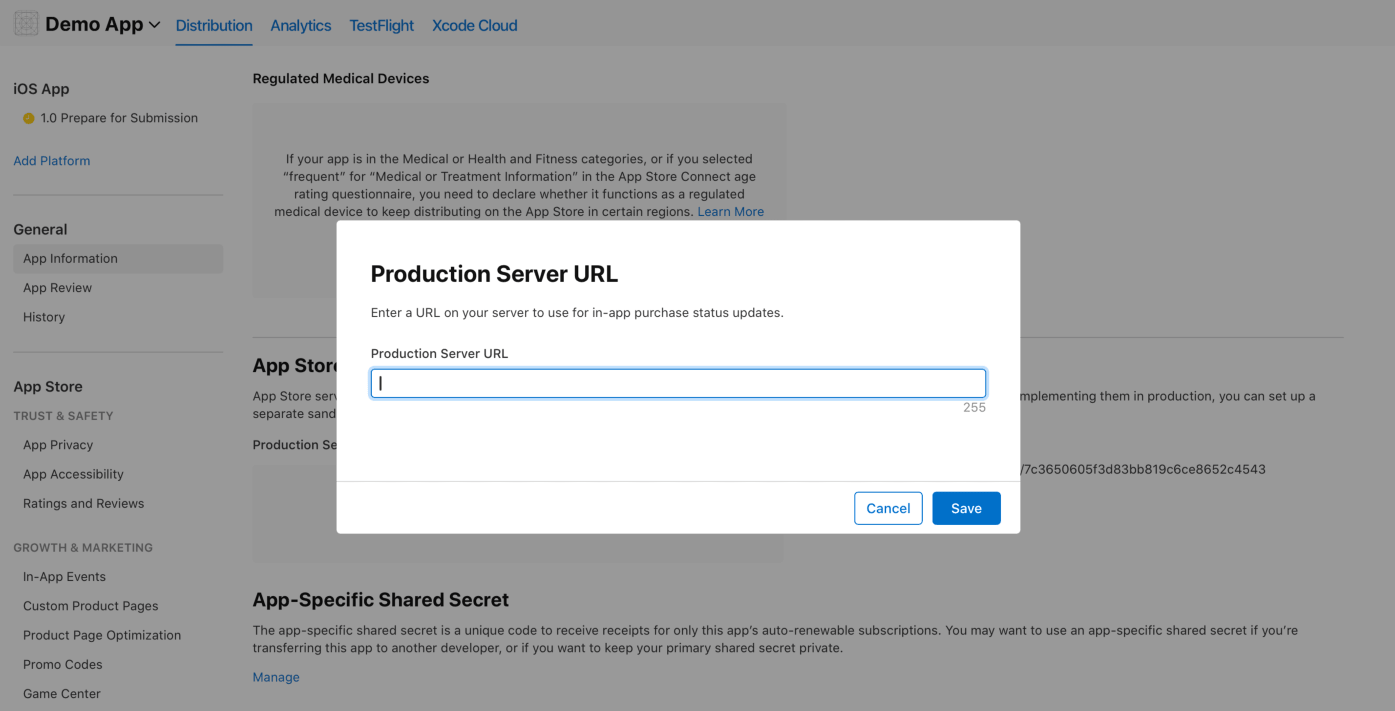Click the Add Platform link
1395x711 pixels.
coord(52,161)
